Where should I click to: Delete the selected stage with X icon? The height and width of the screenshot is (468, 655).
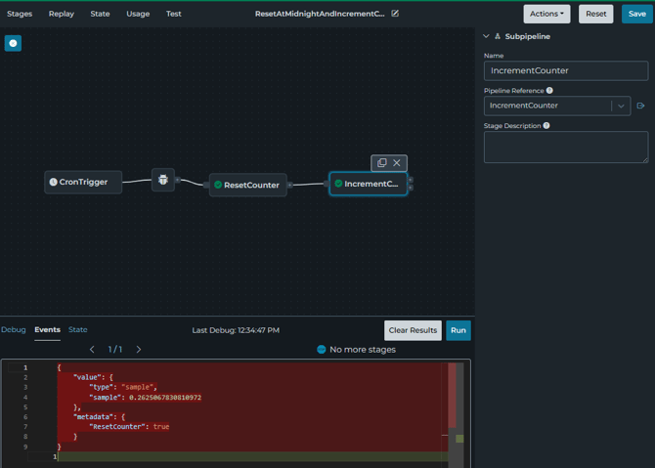click(x=397, y=163)
